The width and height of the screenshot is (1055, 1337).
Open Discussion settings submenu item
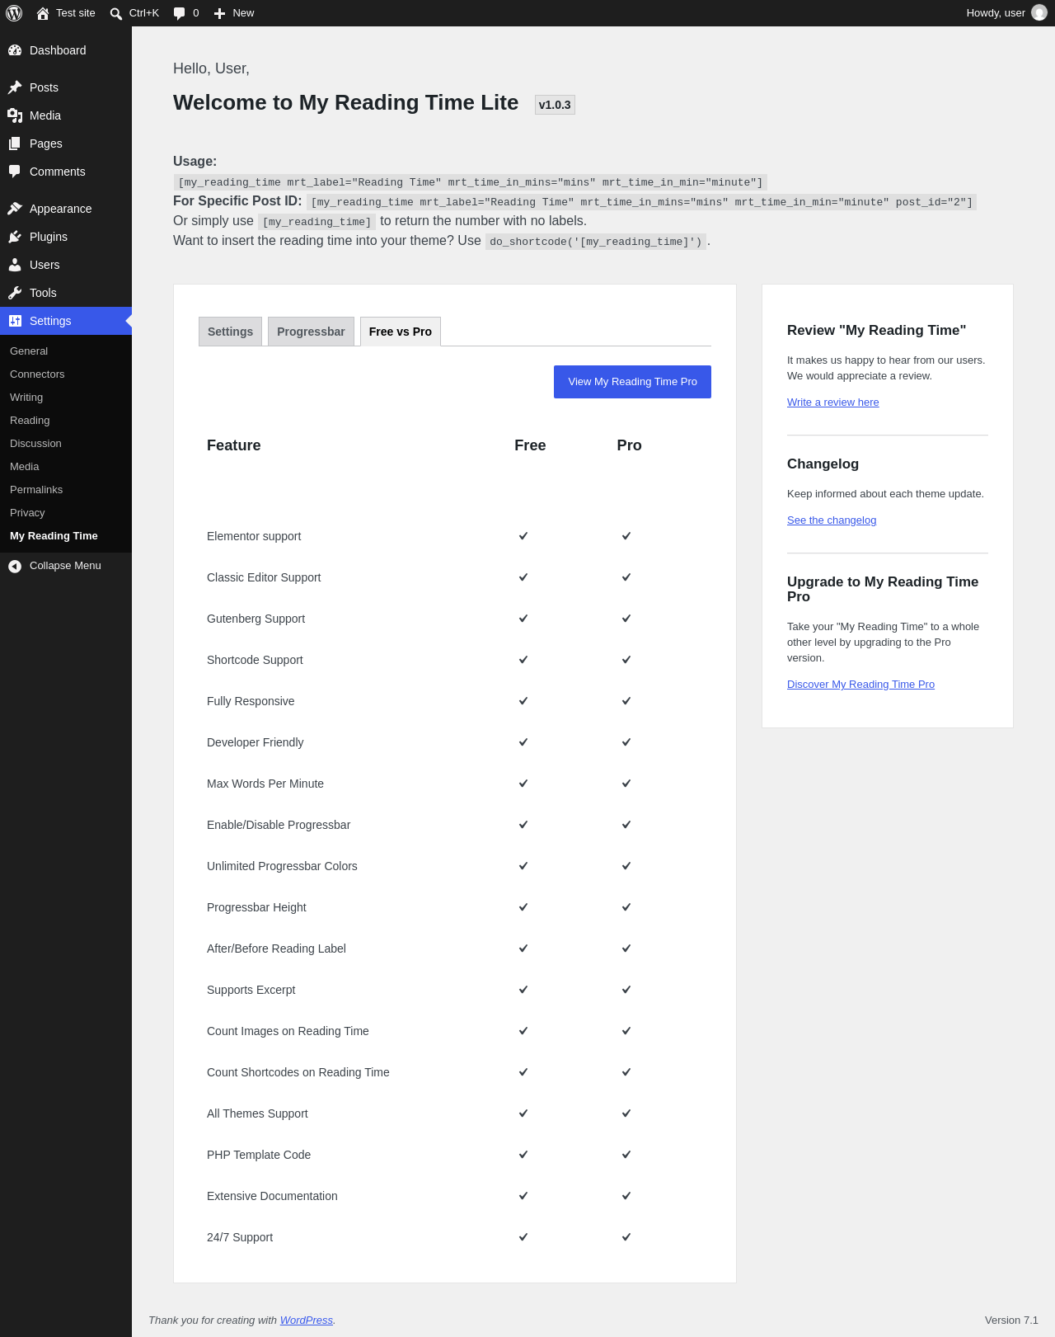(x=35, y=444)
